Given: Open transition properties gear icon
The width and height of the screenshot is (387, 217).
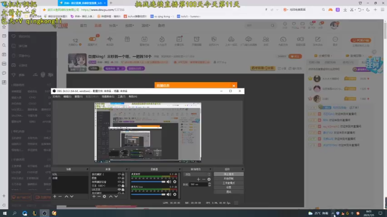Looking at the screenshot, I should pos(209,179).
